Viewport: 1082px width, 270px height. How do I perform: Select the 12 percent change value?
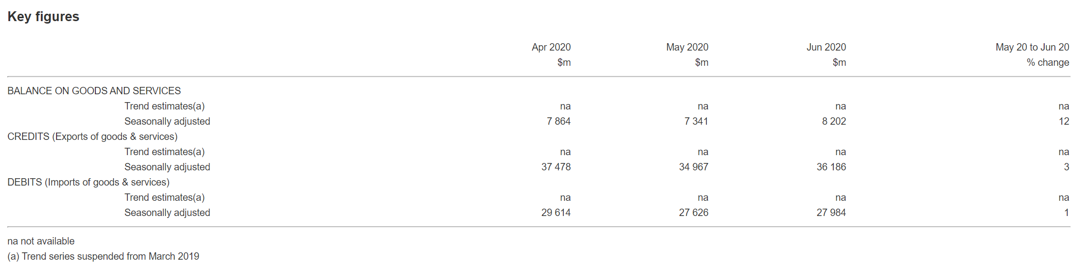[x=1064, y=121]
